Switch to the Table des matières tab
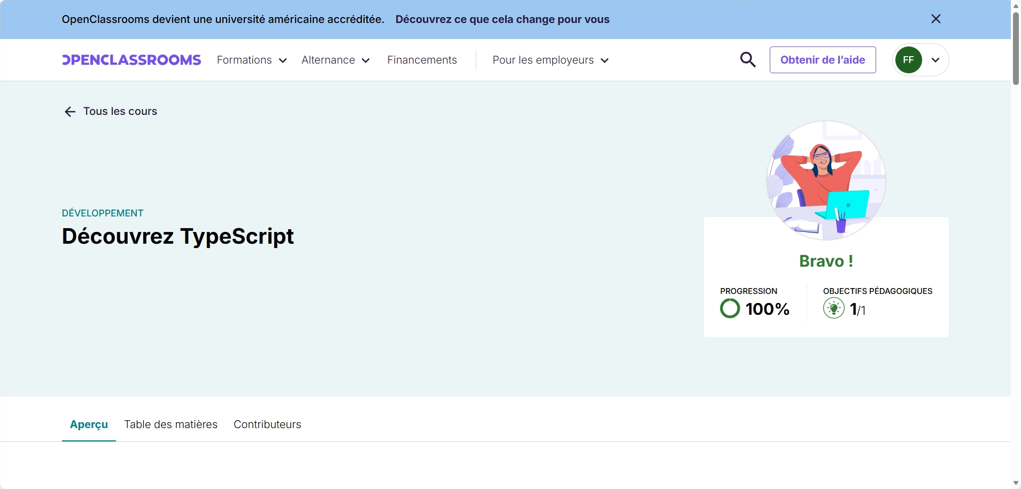The width and height of the screenshot is (1021, 489). click(171, 424)
